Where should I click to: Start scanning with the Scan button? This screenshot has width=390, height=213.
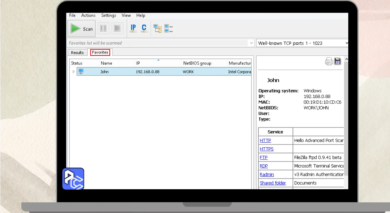[81, 29]
